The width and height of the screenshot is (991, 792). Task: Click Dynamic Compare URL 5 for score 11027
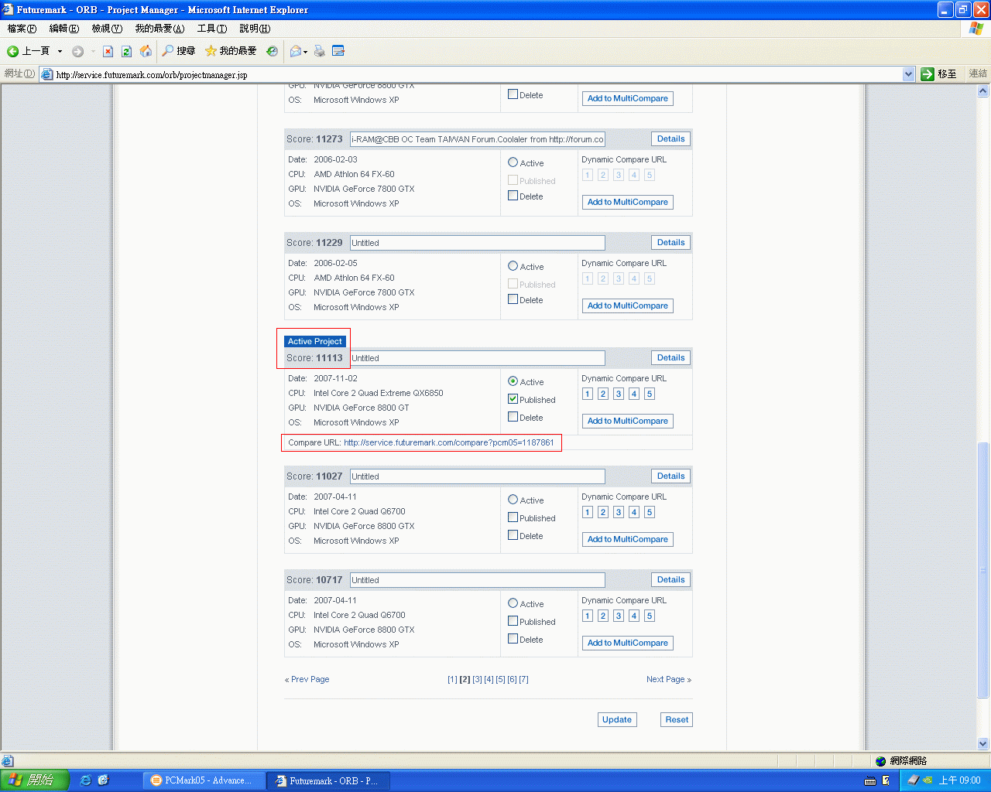(x=650, y=512)
